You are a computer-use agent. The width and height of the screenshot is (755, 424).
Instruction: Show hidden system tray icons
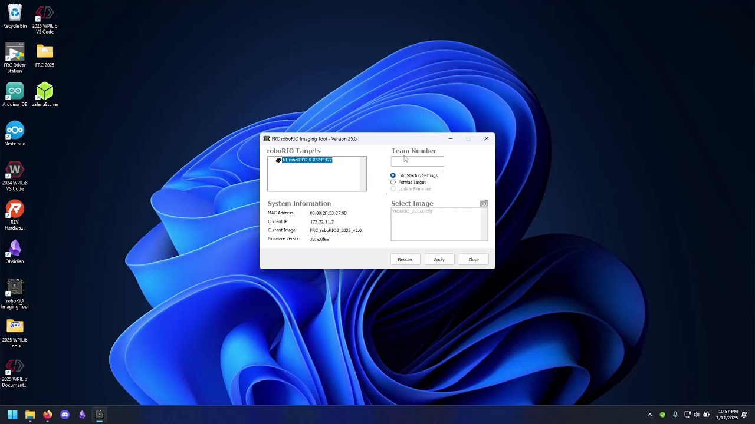[650, 415]
